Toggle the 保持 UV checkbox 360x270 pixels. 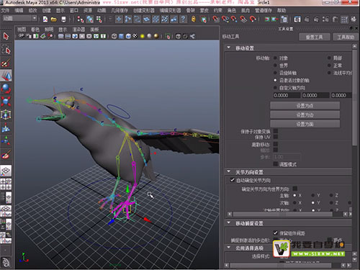(x=276, y=137)
